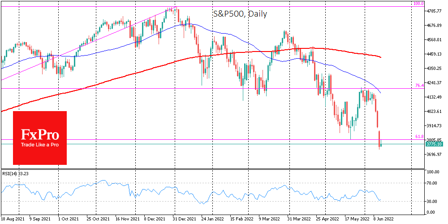The height and width of the screenshot is (224, 448).
Task: Click the 70.00 RSI overbought level label
Action: tap(432, 183)
